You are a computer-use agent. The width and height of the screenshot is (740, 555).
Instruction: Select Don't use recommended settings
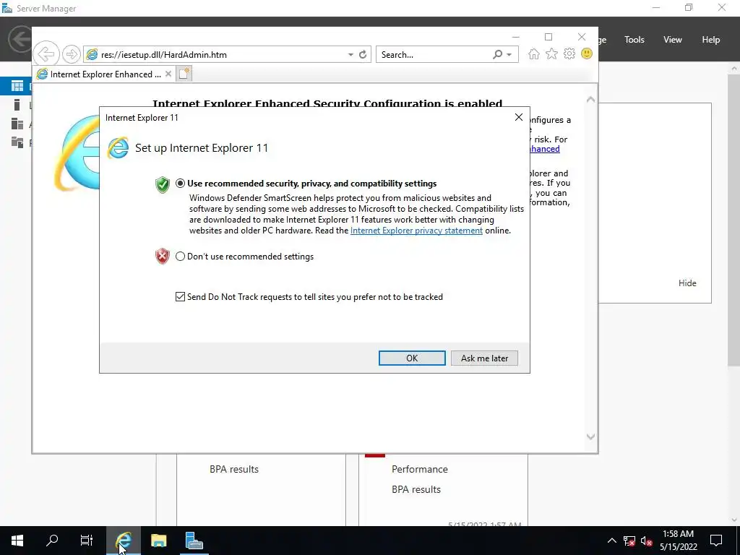coord(180,257)
